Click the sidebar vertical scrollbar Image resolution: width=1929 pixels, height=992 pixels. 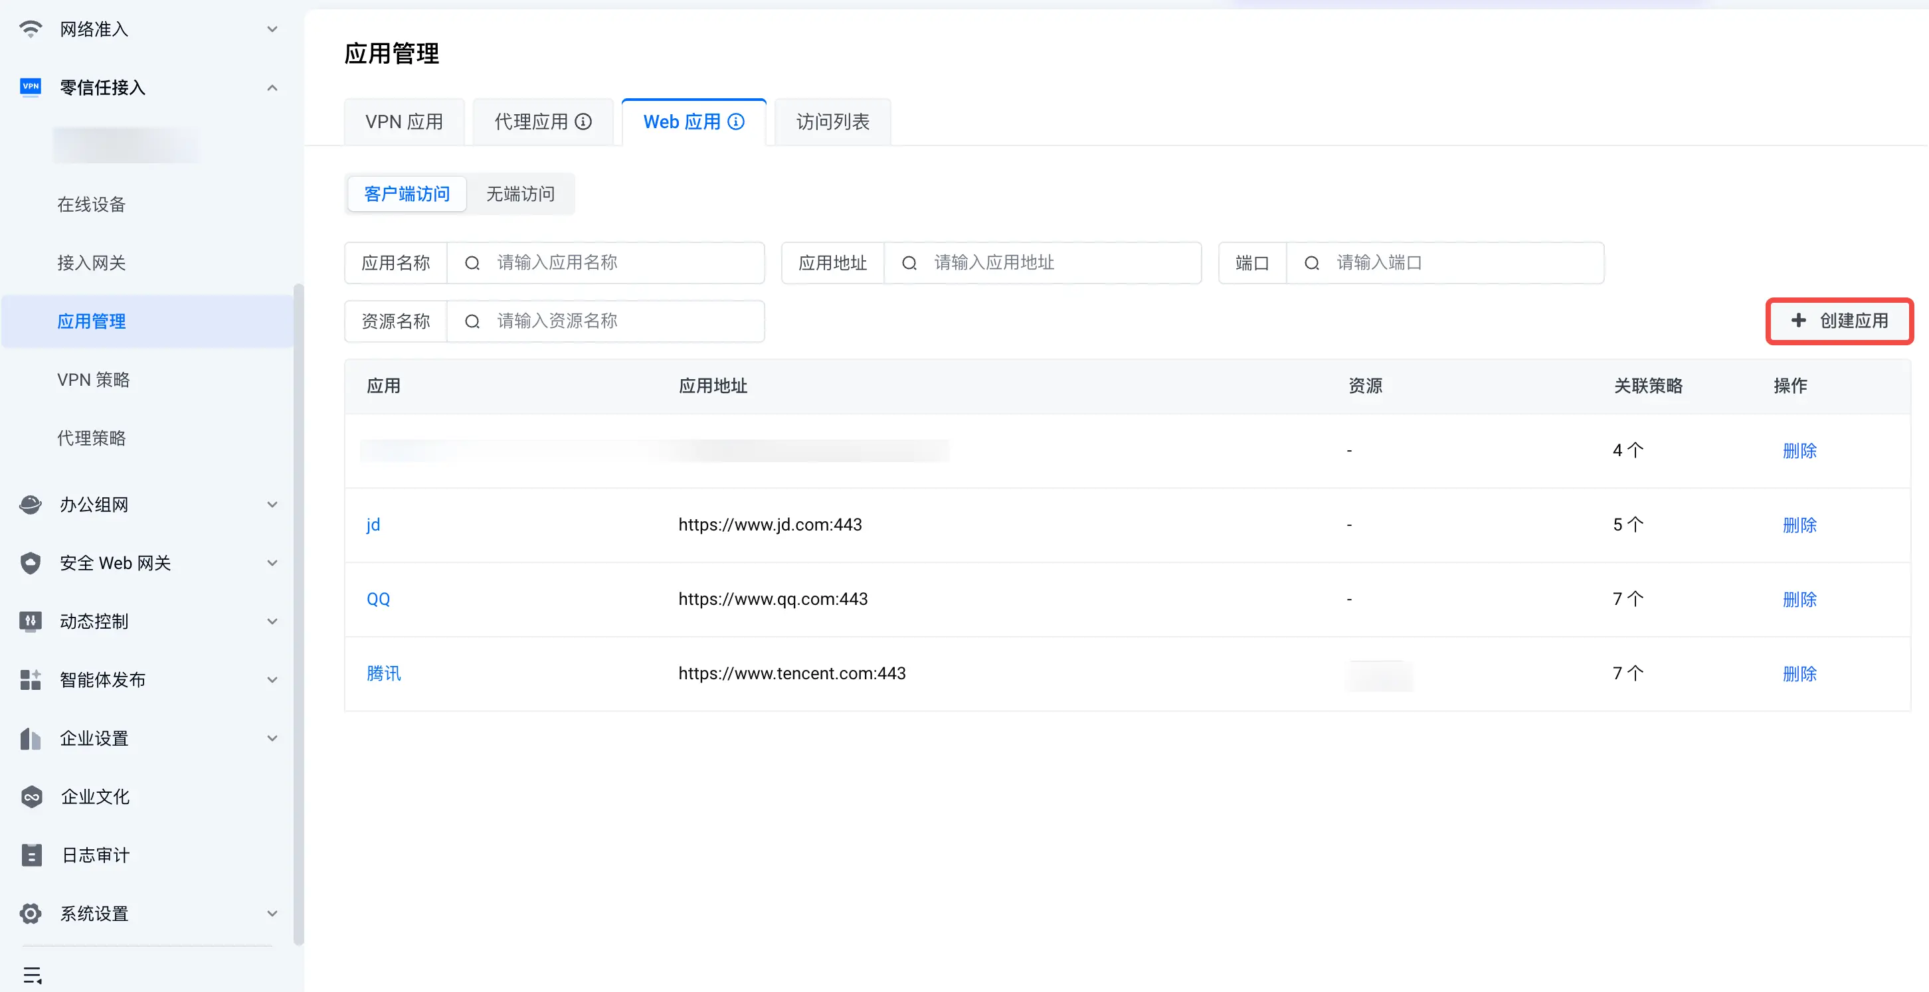click(298, 614)
